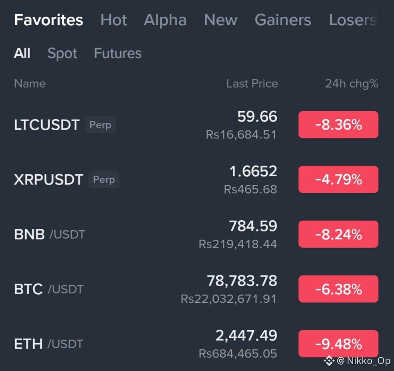394x371 pixels.
Task: Show All favorites filter
Action: tap(22, 53)
